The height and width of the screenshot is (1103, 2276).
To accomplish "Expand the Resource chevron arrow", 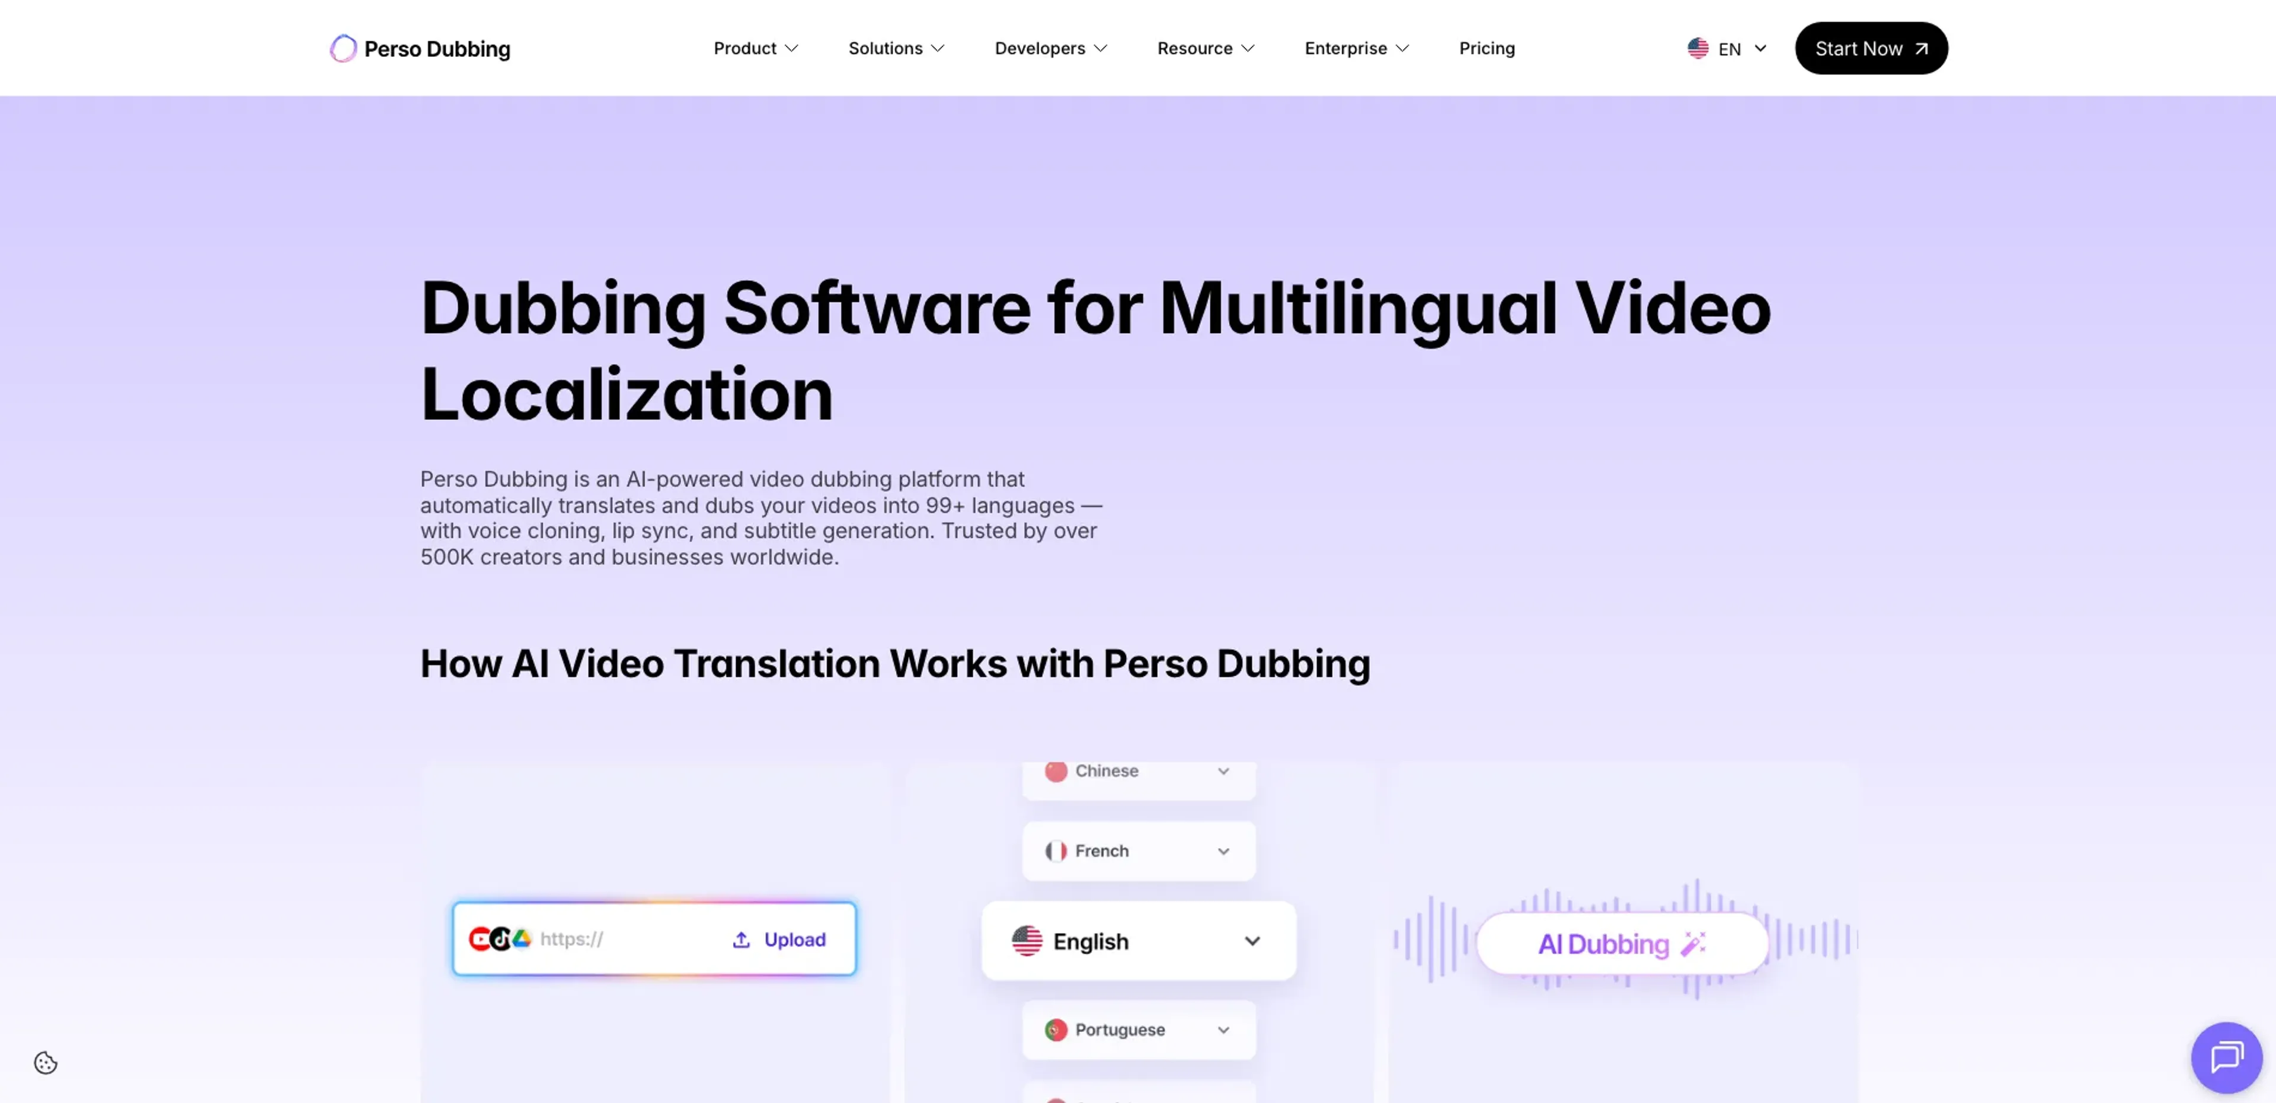I will (x=1248, y=49).
